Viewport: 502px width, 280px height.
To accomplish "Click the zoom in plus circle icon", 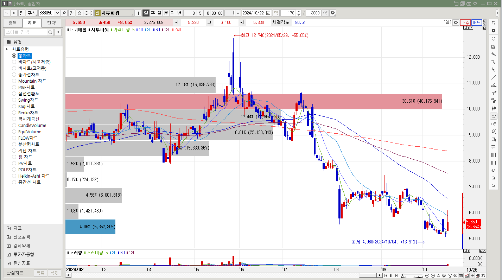I will tap(432, 275).
